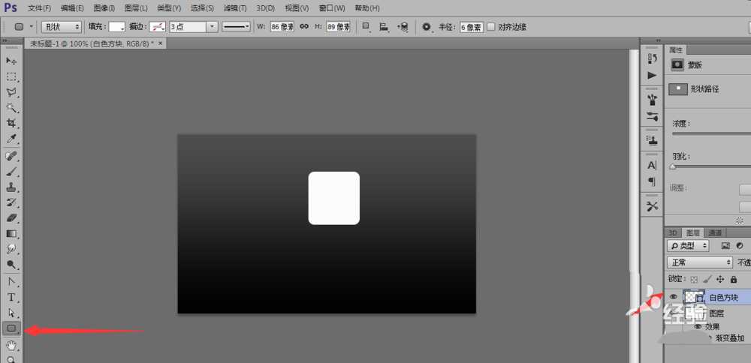
Task: Select the Rectangular Marquee tool
Action: pyautogui.click(x=11, y=76)
